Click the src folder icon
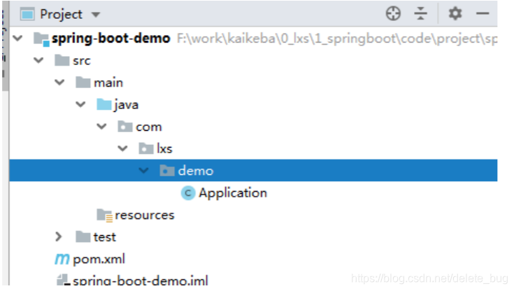 coord(62,60)
